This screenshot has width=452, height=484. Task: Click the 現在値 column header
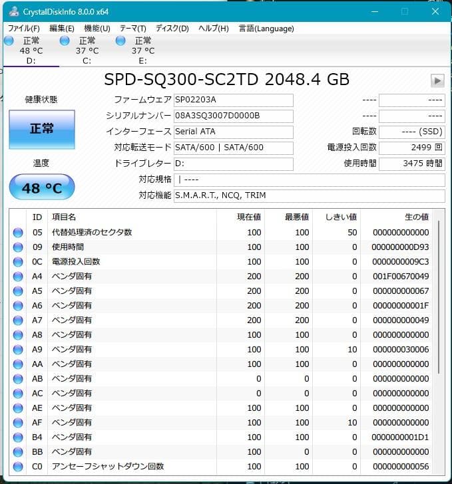[240, 217]
